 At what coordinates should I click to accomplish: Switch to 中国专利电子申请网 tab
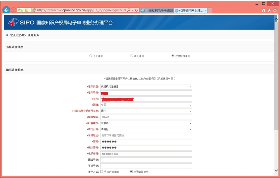[x=157, y=10]
